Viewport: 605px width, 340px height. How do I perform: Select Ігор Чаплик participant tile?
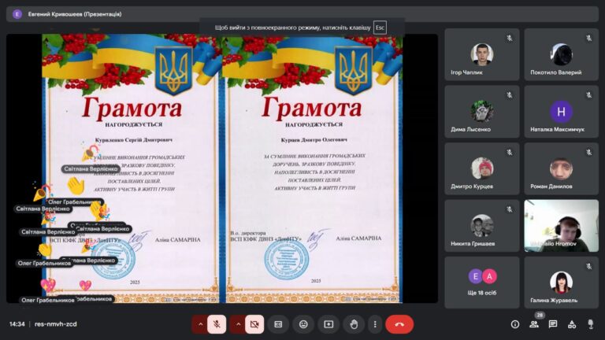[482, 54]
